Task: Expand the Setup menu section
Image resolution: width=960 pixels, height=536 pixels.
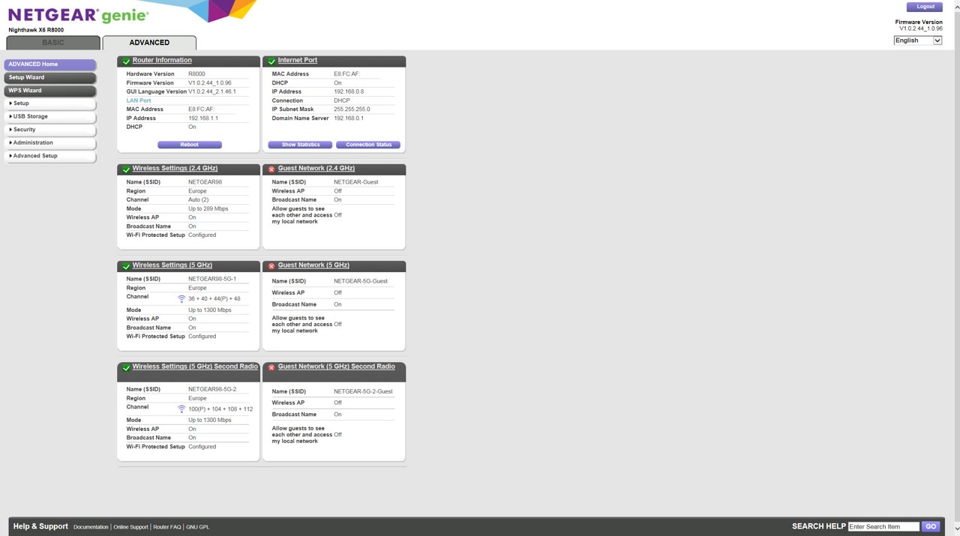Action: click(x=50, y=103)
